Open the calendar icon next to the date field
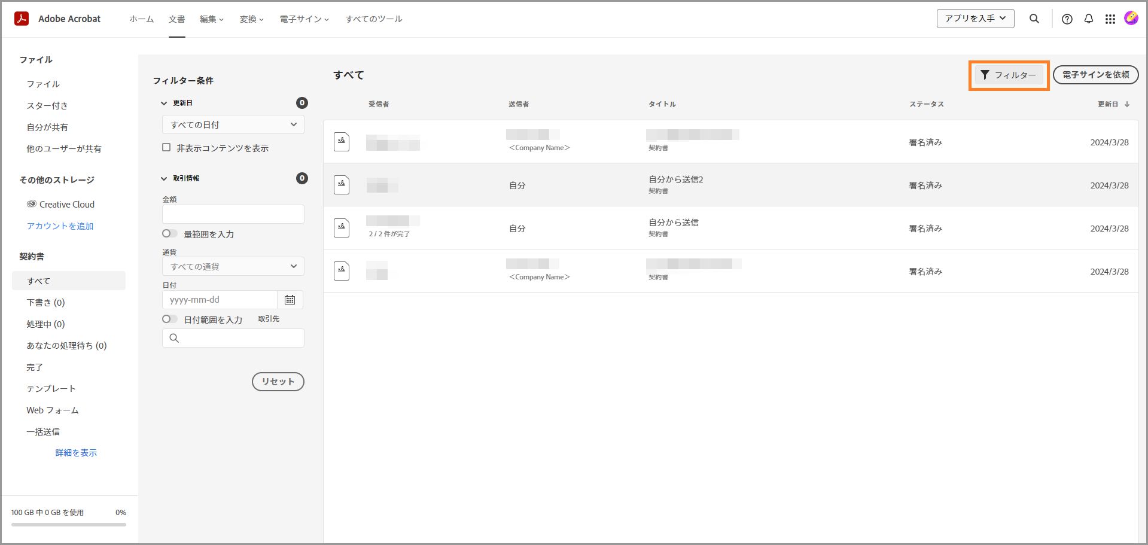This screenshot has height=545, width=1148. (291, 299)
